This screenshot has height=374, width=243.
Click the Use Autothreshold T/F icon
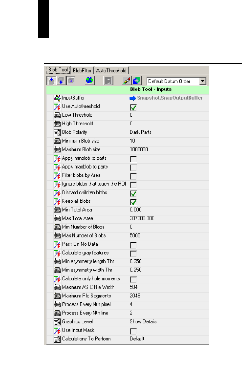click(x=57, y=107)
